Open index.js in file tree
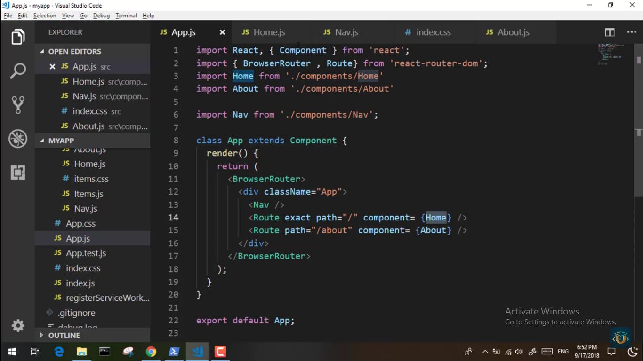 click(93, 283)
